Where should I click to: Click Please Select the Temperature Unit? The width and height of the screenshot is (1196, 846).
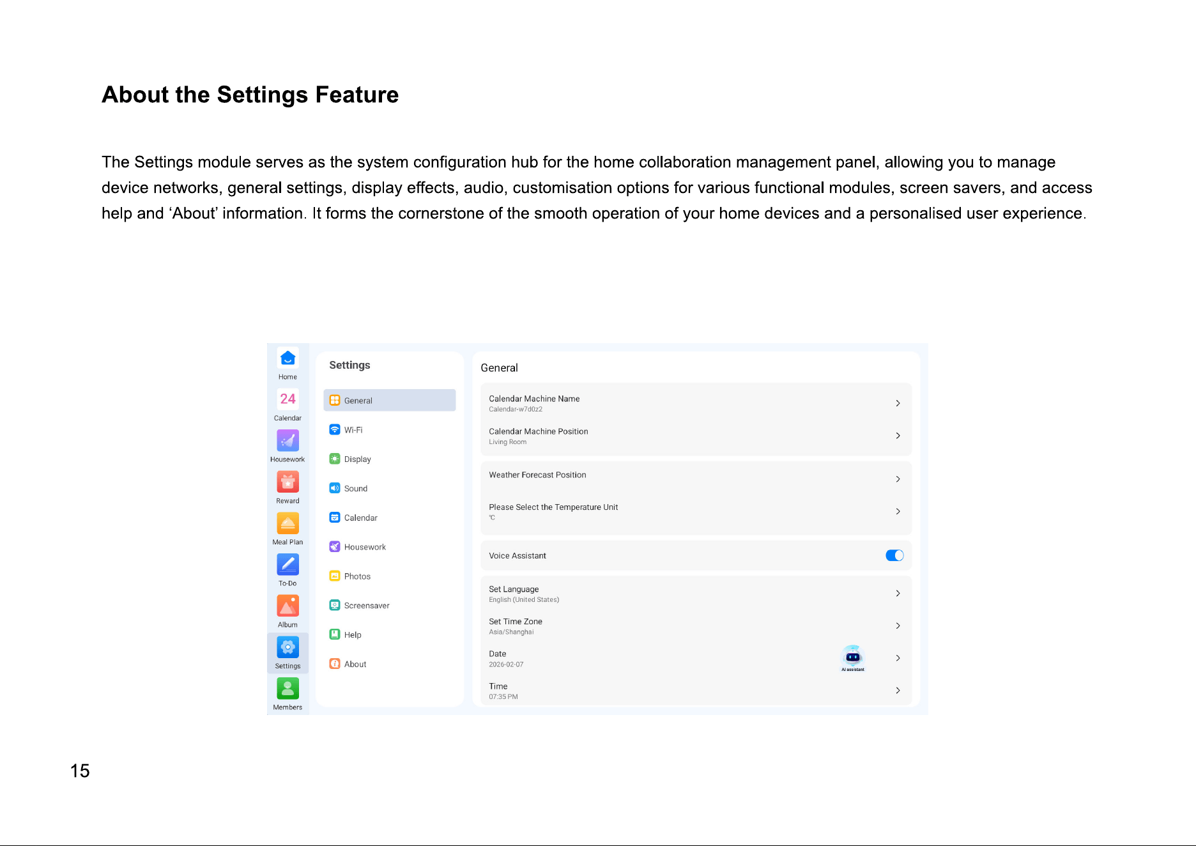tap(553, 507)
